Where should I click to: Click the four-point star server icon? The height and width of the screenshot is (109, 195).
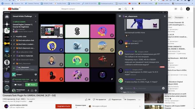point(7,24)
